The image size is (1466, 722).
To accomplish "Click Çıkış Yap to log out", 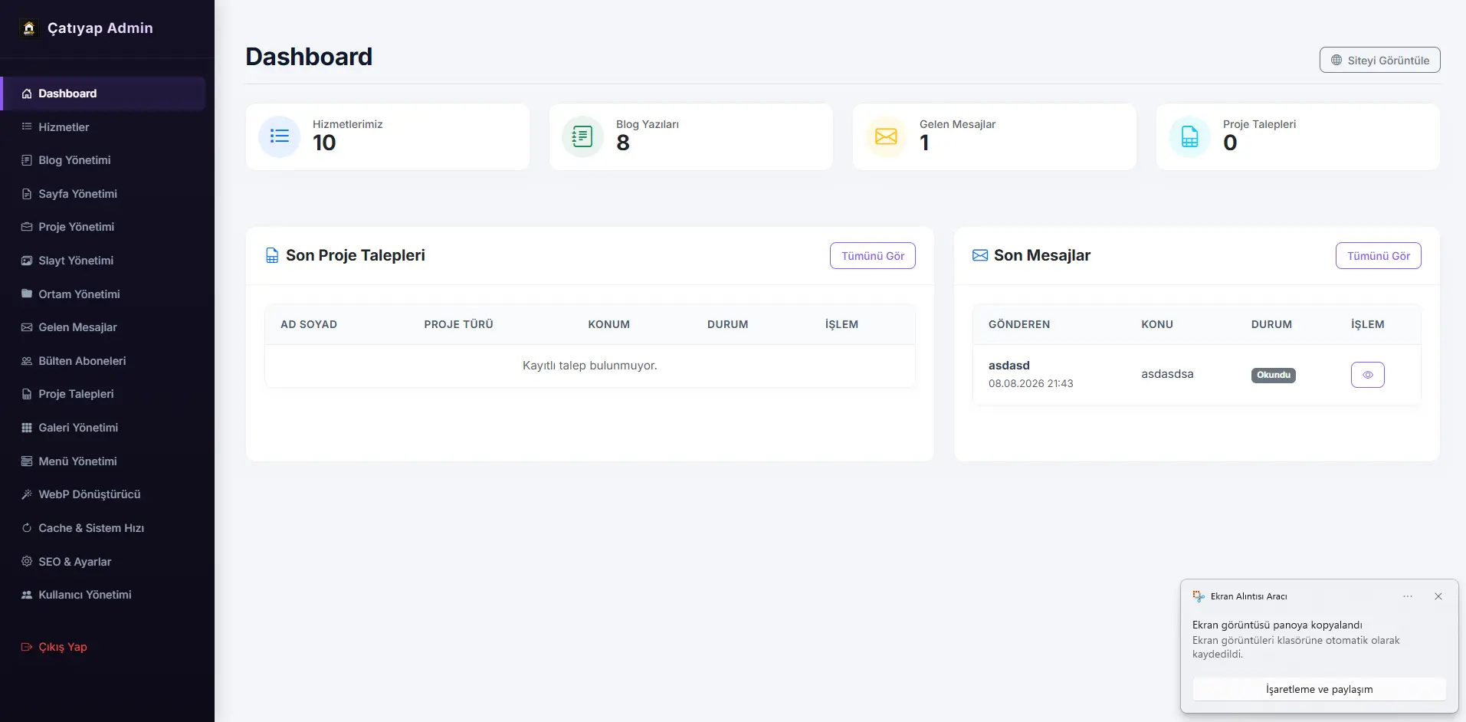I will pyautogui.click(x=104, y=647).
